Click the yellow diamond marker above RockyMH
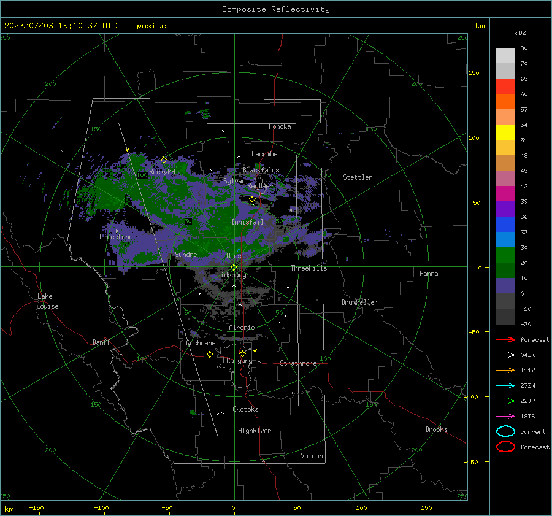Image resolution: width=552 pixels, height=516 pixels. coord(164,160)
